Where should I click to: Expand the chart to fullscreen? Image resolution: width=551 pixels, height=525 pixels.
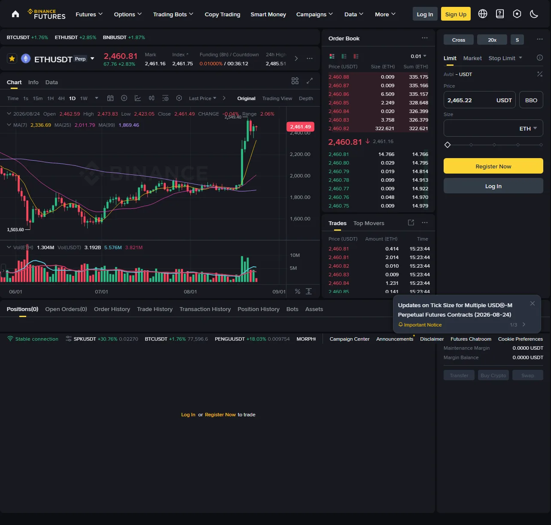coord(310,81)
